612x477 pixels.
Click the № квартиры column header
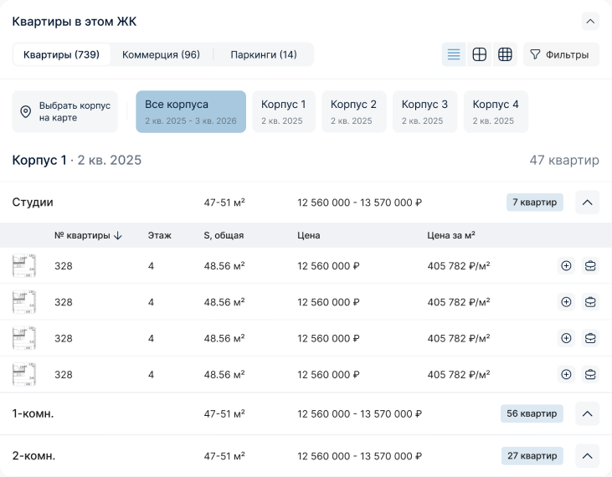[82, 236]
